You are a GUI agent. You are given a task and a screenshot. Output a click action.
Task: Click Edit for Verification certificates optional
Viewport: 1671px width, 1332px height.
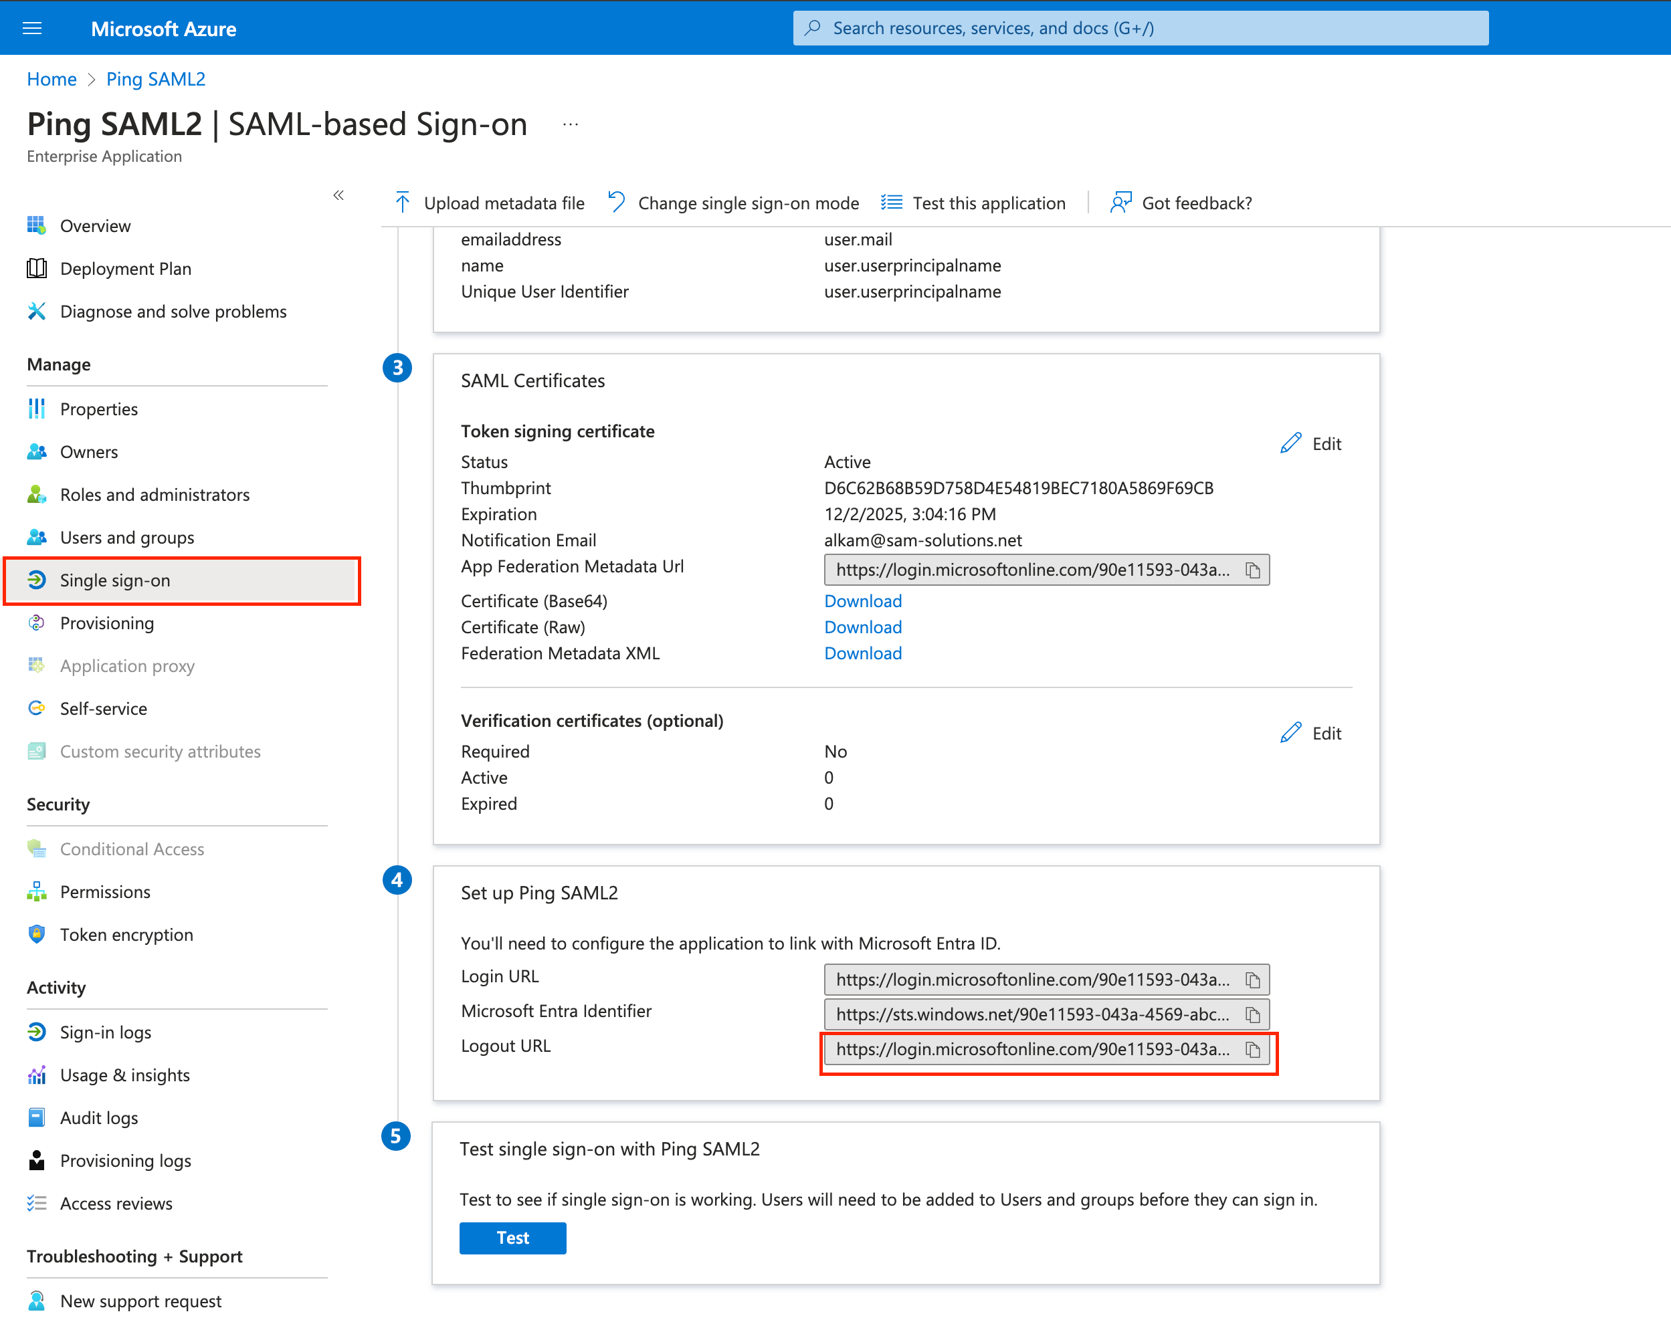tap(1309, 733)
